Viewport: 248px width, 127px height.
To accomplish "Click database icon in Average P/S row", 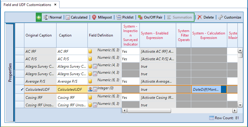I will 90,81.
